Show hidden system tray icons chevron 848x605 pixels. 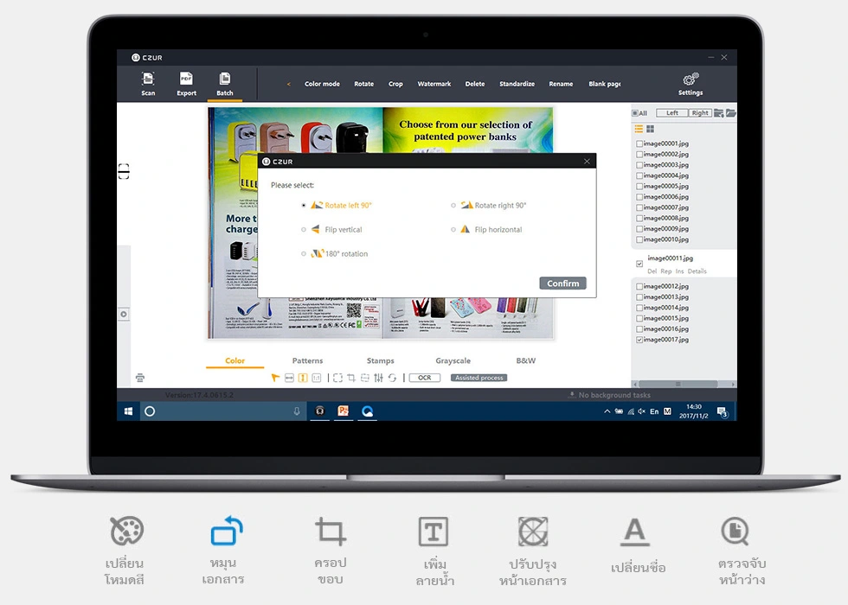(607, 411)
